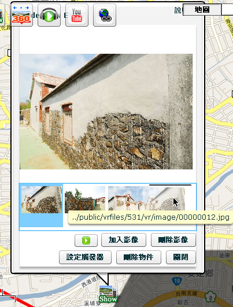The height and width of the screenshot is (307, 233).
Task: Click the green slideshow play button
Action: 86,241
